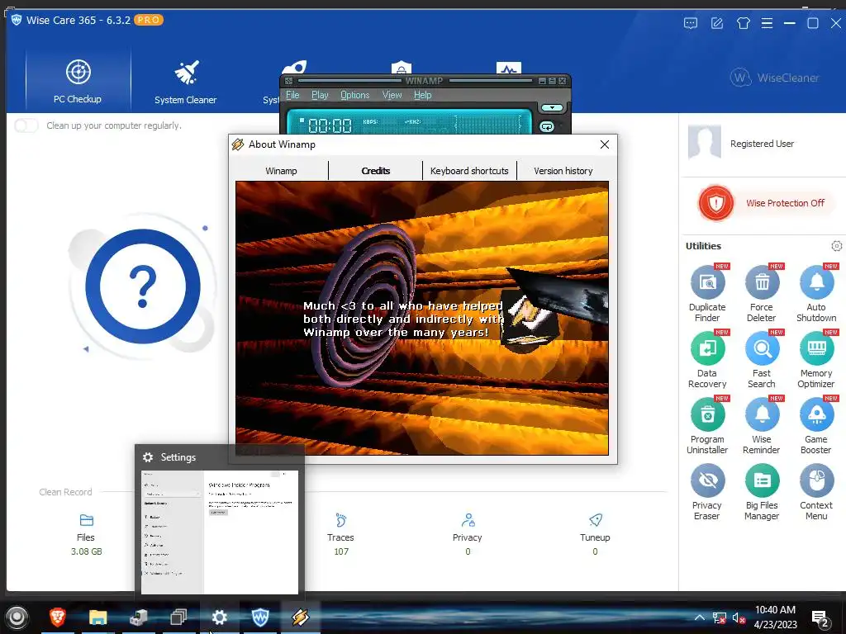
Task: Click Privacy clean record item
Action: pyautogui.click(x=468, y=534)
